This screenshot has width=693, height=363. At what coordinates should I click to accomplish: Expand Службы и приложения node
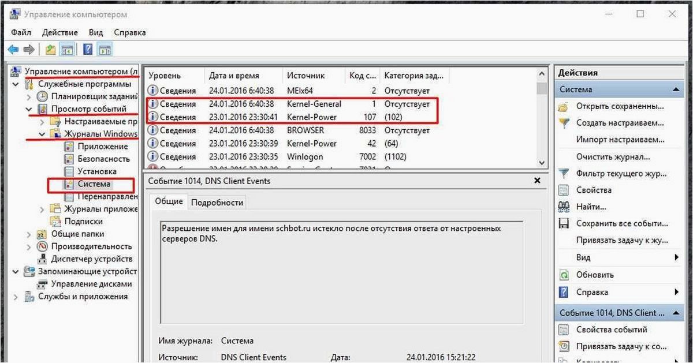(16, 297)
